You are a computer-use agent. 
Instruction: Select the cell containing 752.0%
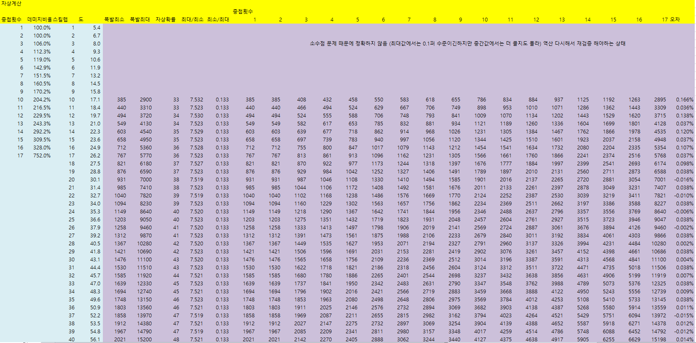pyautogui.click(x=42, y=156)
